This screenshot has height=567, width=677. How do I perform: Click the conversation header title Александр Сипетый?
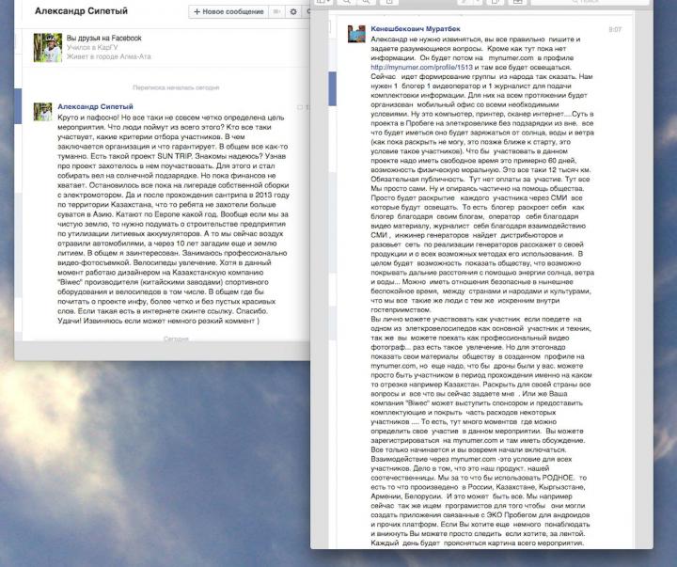point(81,10)
